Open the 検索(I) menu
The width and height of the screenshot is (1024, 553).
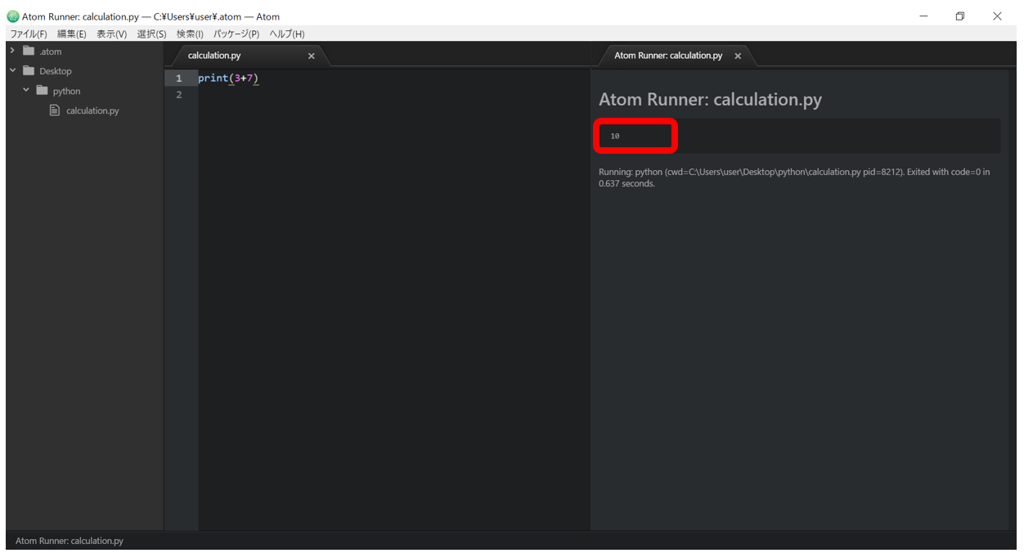[x=190, y=34]
